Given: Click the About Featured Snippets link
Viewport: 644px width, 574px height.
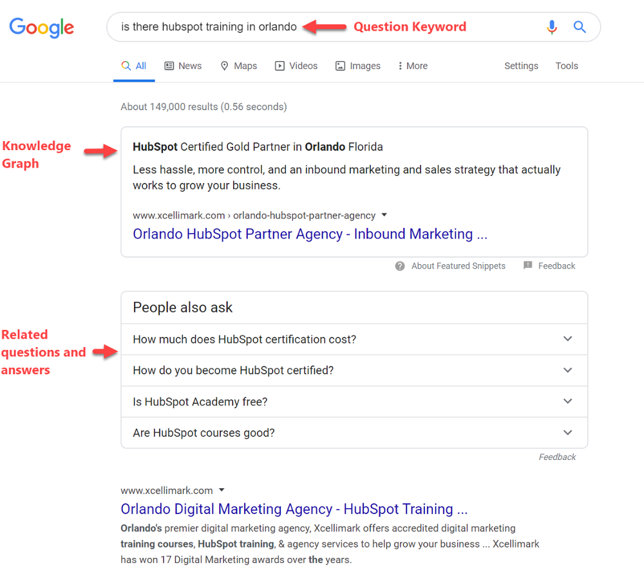Looking at the screenshot, I should click(459, 266).
